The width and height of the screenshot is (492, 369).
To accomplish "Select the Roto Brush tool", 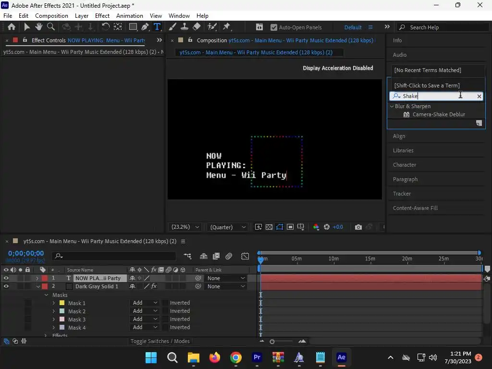I will [212, 27].
